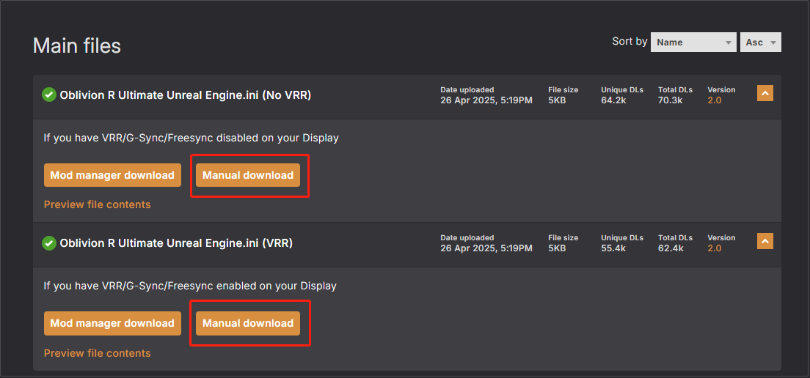Image resolution: width=810 pixels, height=378 pixels.
Task: Click Mod manager download for VRR-enabled file
Action: tap(112, 323)
